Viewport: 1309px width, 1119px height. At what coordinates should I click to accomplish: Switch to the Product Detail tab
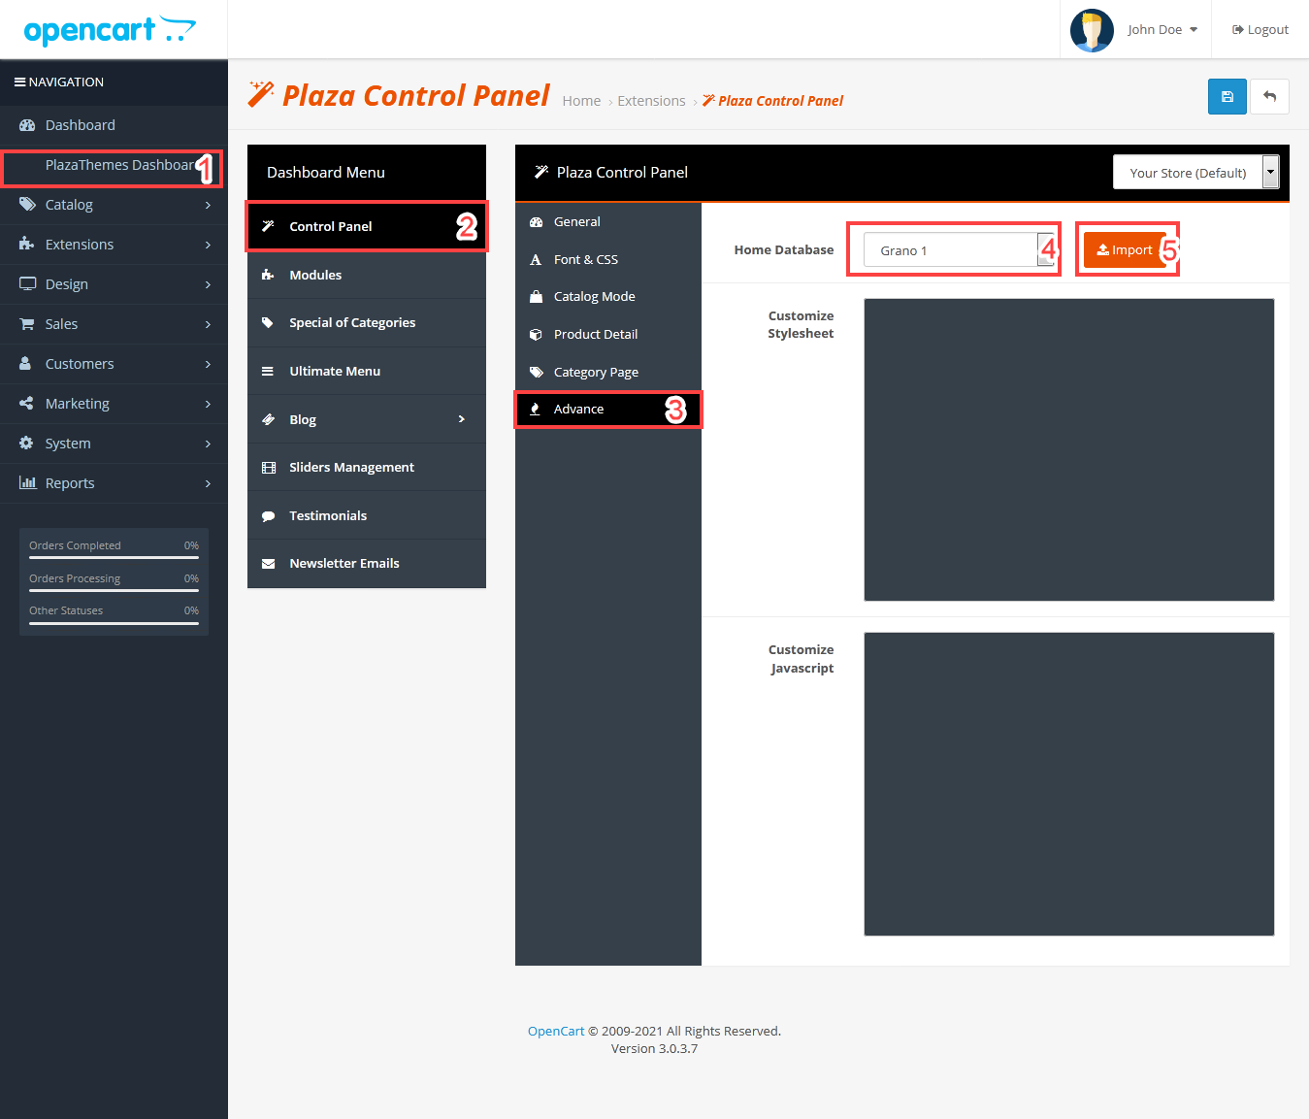[x=608, y=334]
